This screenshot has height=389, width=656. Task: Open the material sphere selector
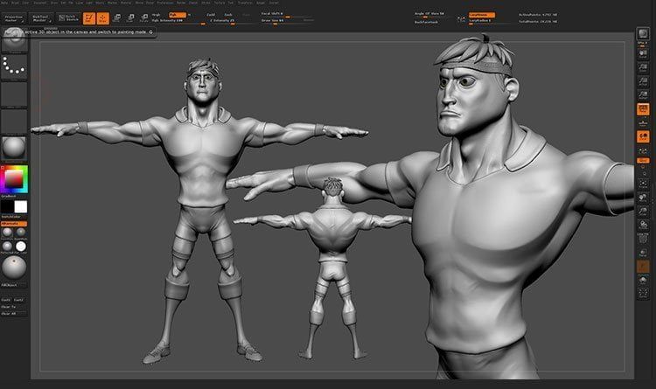pyautogui.click(x=14, y=148)
